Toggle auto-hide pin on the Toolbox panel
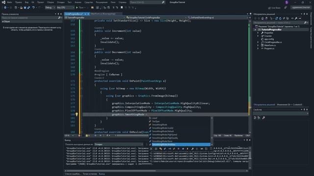Image resolution: width=314 pixels, height=176 pixels. (58, 14)
